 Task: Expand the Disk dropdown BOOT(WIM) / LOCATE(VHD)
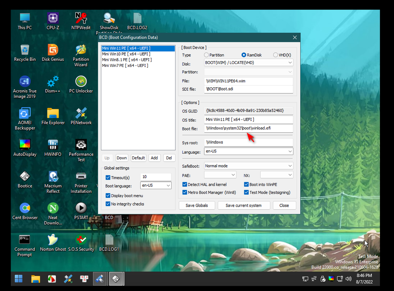pos(249,63)
